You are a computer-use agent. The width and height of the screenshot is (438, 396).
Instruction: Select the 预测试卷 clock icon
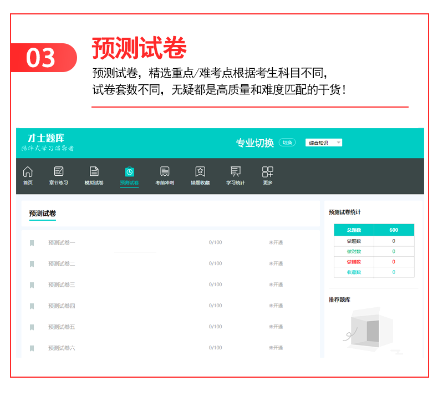[x=129, y=171]
